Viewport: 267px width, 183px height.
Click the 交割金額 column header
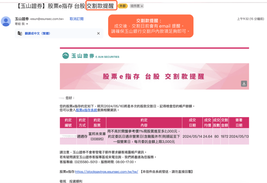[225, 123]
